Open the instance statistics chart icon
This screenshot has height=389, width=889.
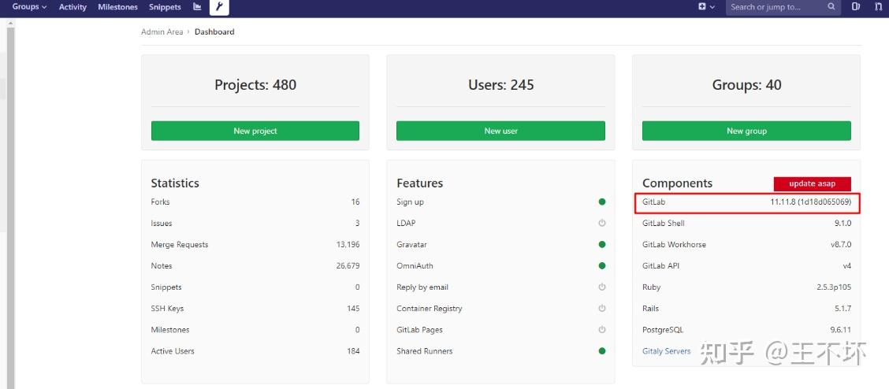(x=197, y=7)
